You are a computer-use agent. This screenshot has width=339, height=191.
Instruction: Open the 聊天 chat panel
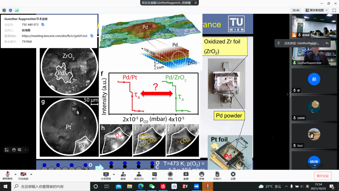(x=154, y=176)
